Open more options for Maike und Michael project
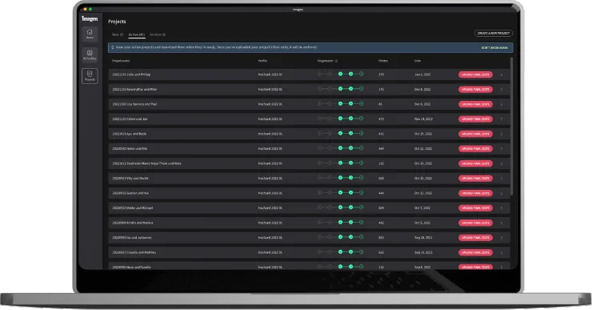 [x=502, y=208]
